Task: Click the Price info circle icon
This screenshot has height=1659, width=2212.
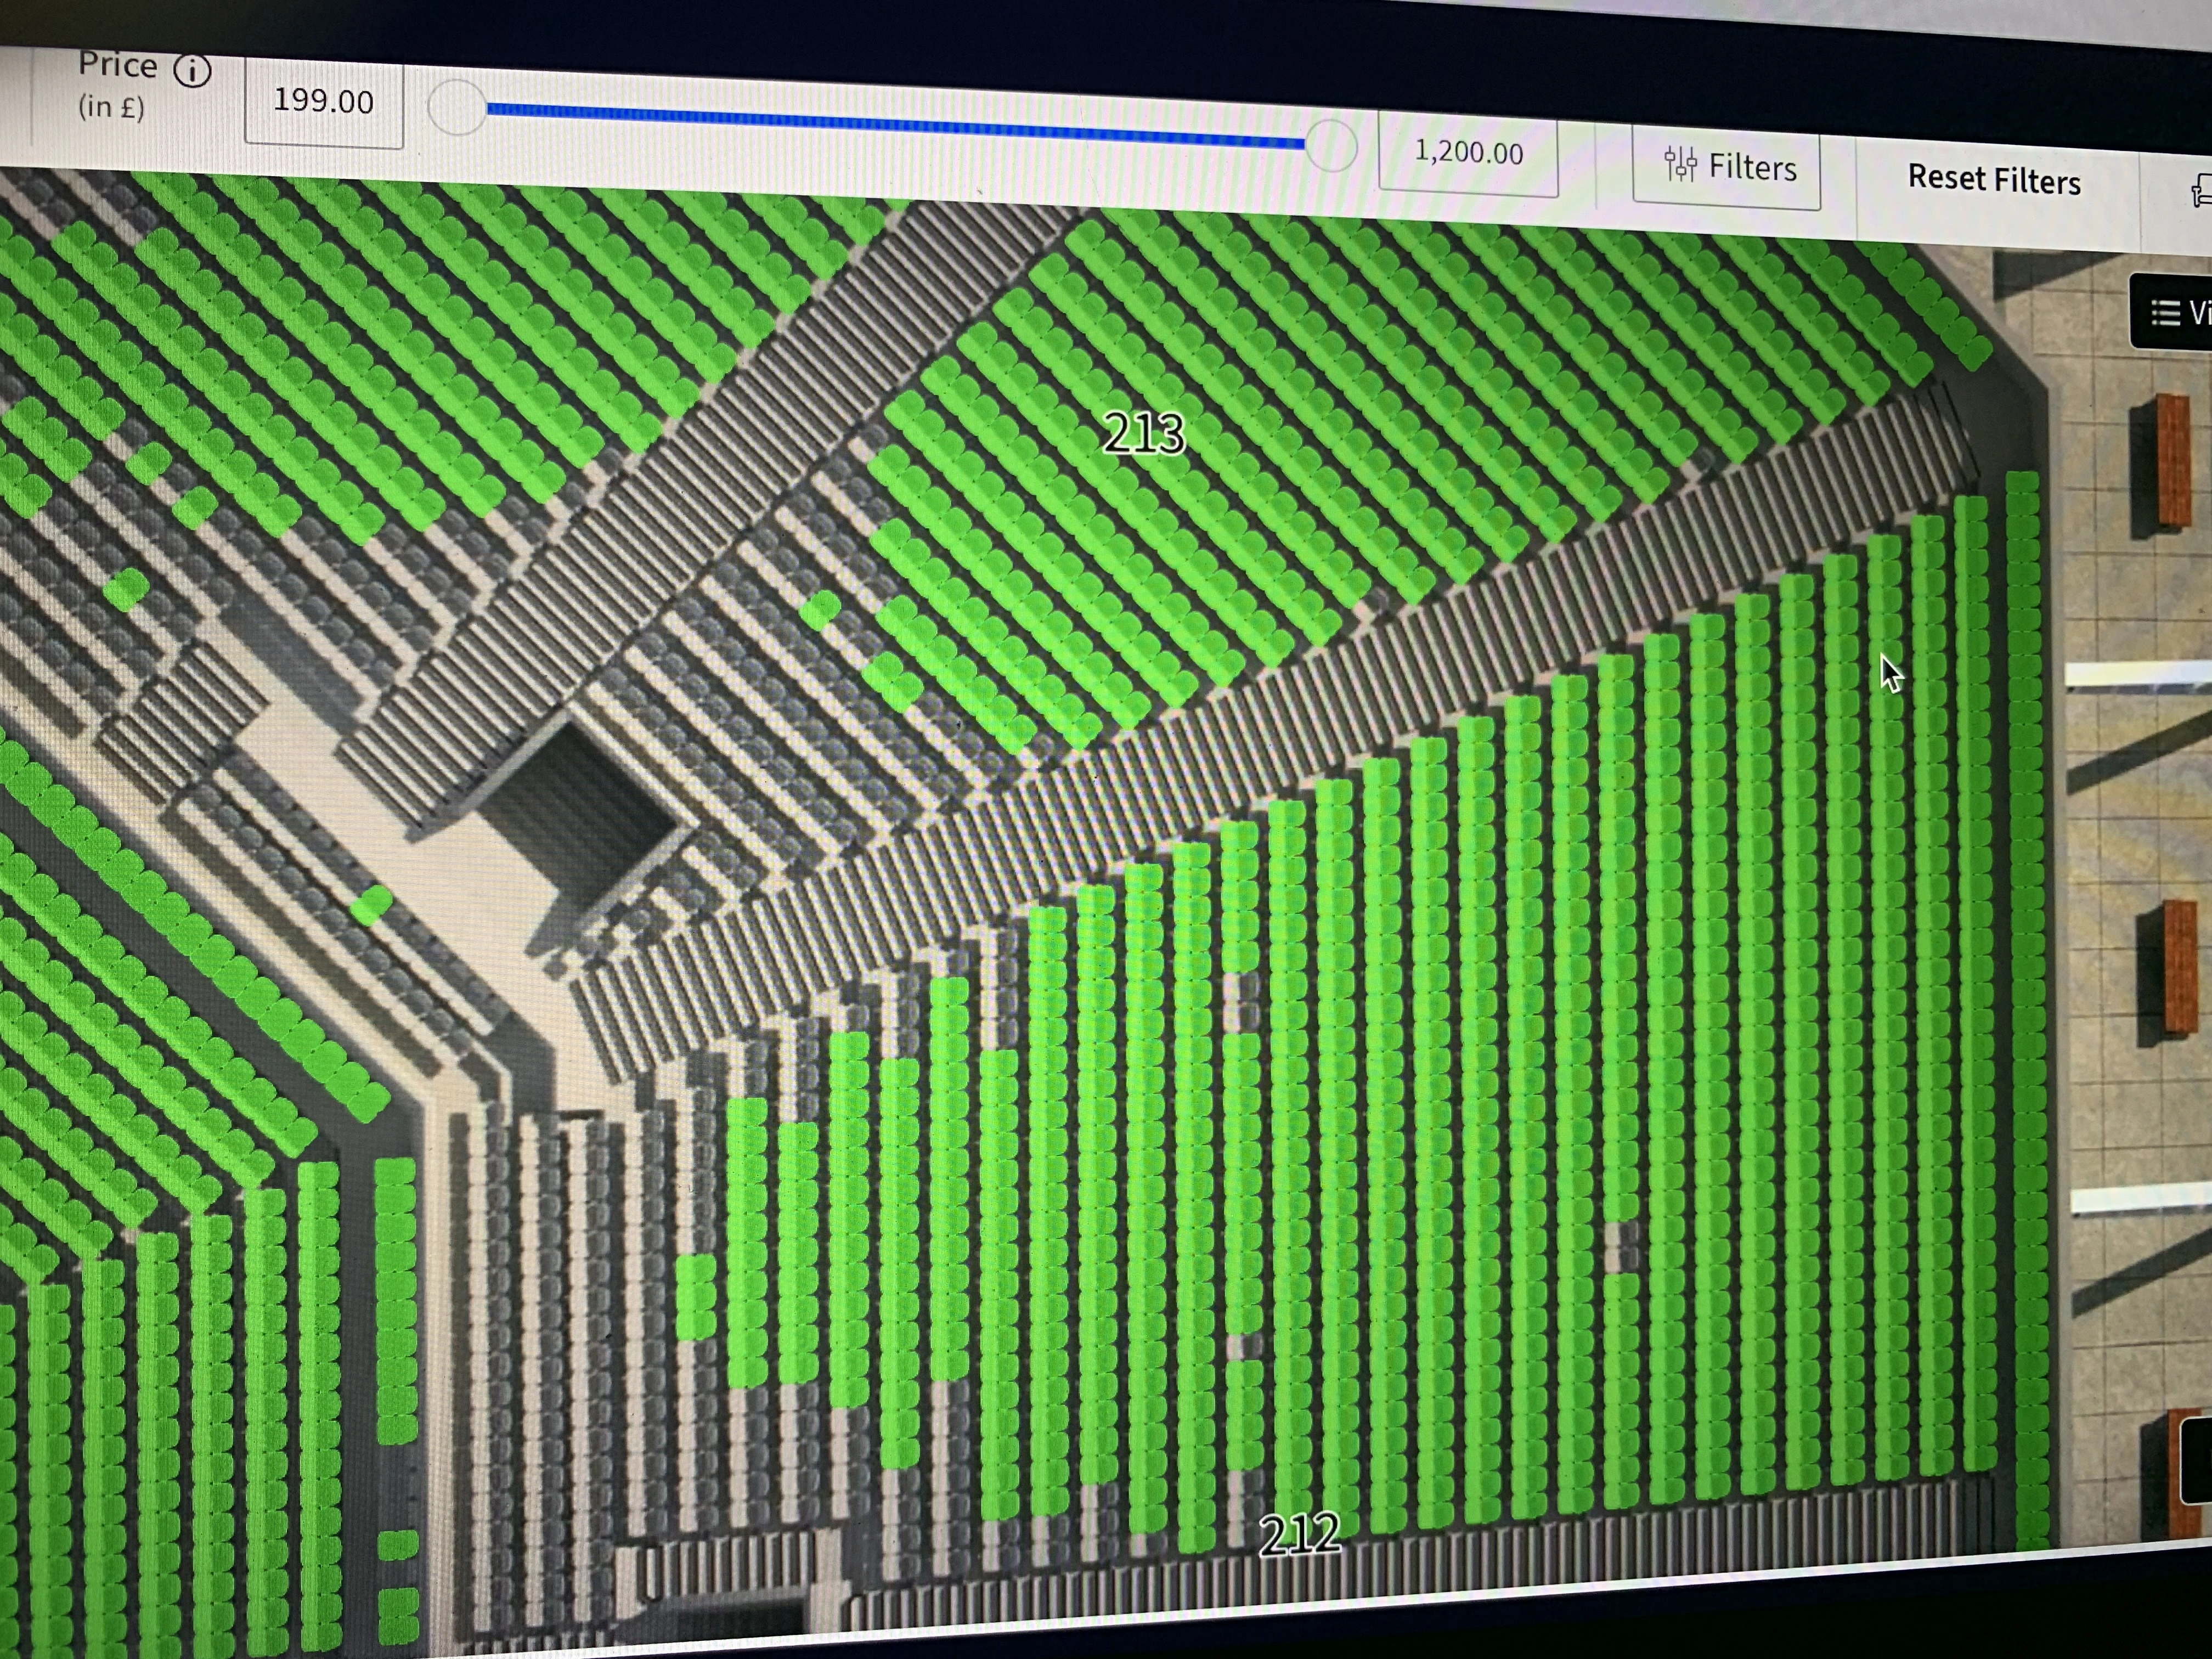Action: [x=192, y=71]
